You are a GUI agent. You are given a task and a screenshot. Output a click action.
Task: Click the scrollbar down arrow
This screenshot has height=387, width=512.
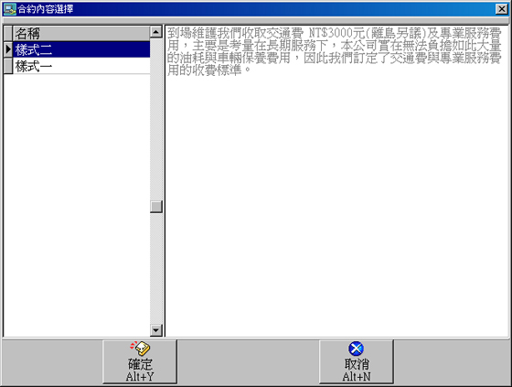[x=156, y=330]
